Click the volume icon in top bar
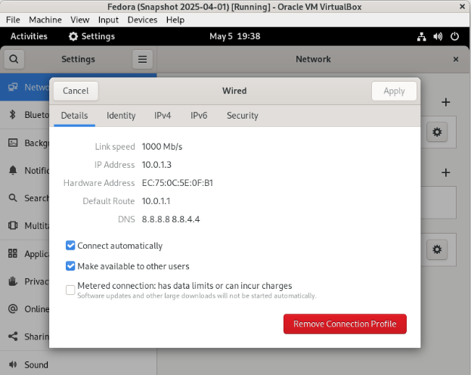Screen dimensions: 471x375 point(438,36)
